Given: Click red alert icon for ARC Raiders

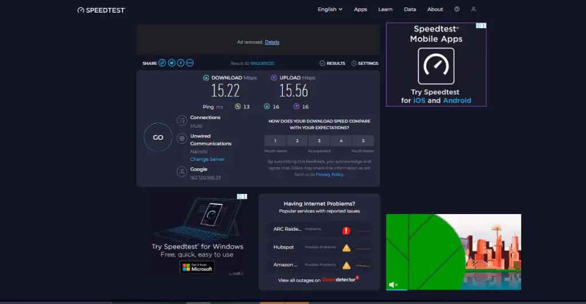Looking at the screenshot, I should 346,230.
